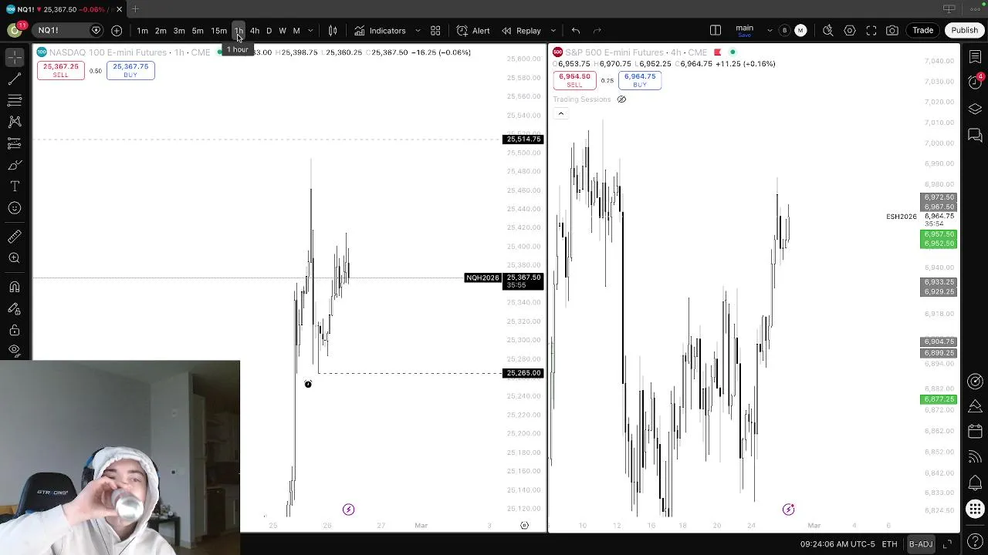Open the alerts panel clock icon
The height and width of the screenshot is (555, 988).
coord(975,82)
